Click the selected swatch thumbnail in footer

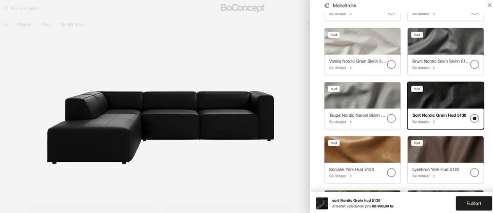(x=322, y=203)
